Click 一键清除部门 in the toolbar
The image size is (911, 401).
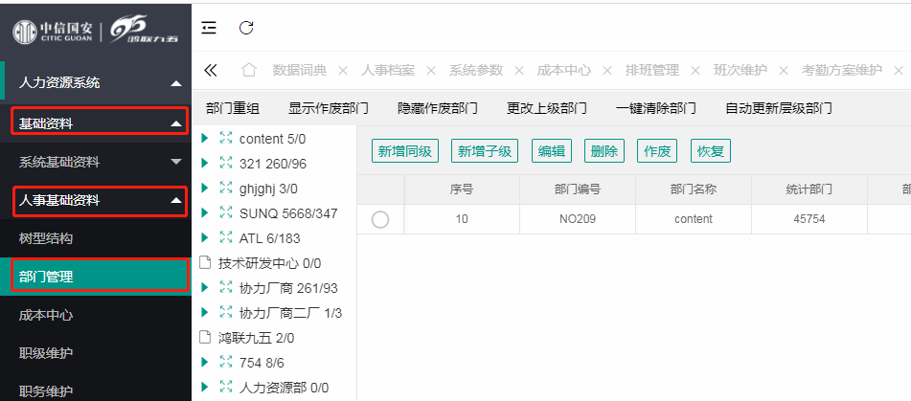[656, 108]
